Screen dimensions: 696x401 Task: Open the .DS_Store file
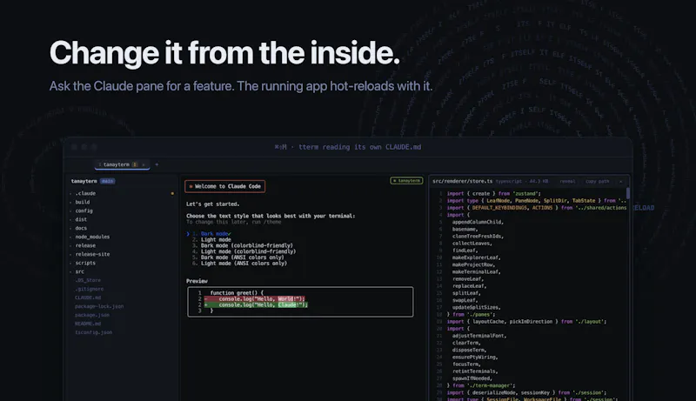coord(88,280)
